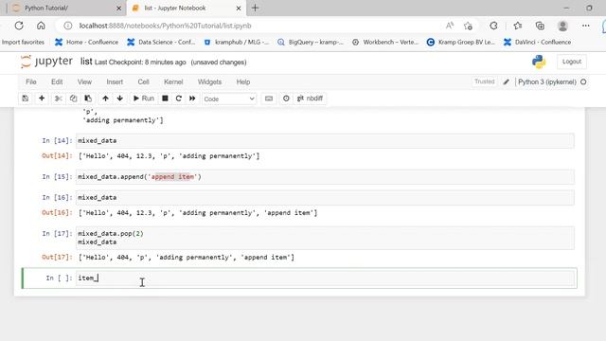
Task: Open the Widgets menu
Action: [209, 82]
